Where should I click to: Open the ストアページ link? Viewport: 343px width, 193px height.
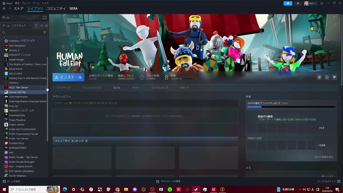(x=63, y=88)
